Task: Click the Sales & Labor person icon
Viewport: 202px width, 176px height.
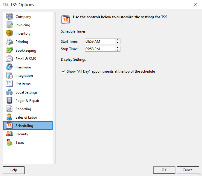Action: click(9, 117)
